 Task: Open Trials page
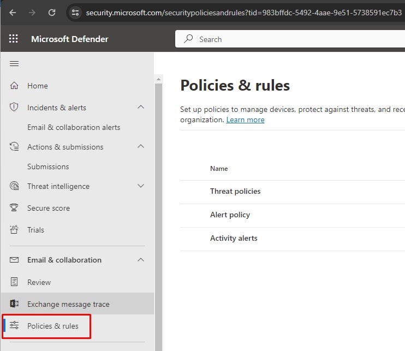pos(35,230)
